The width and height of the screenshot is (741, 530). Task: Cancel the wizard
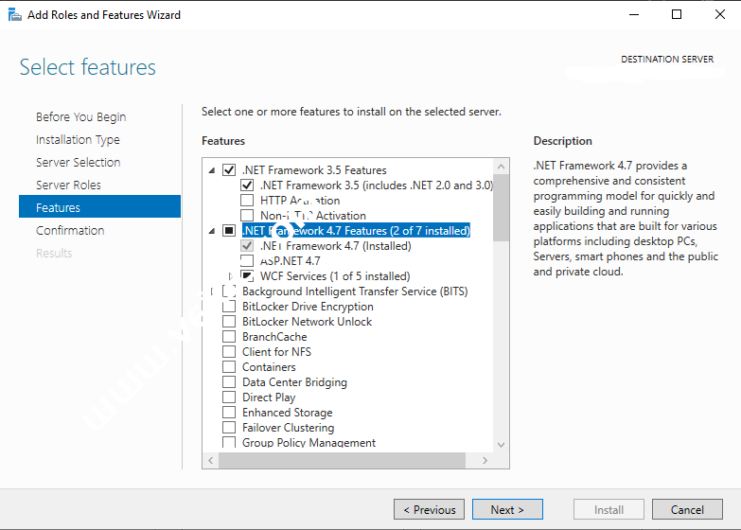tap(687, 510)
